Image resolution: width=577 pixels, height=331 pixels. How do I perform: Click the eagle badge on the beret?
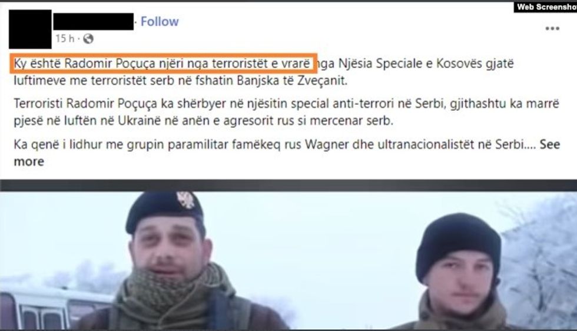186,200
